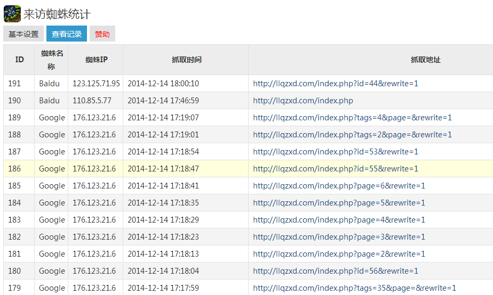
Task: Click the 来访蜘蛛统计 page title
Action: pyautogui.click(x=57, y=14)
